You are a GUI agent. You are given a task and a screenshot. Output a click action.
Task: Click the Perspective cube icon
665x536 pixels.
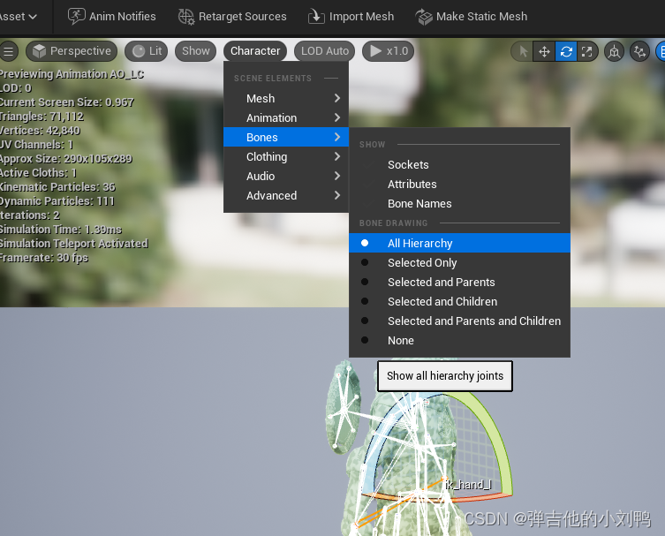(x=39, y=51)
